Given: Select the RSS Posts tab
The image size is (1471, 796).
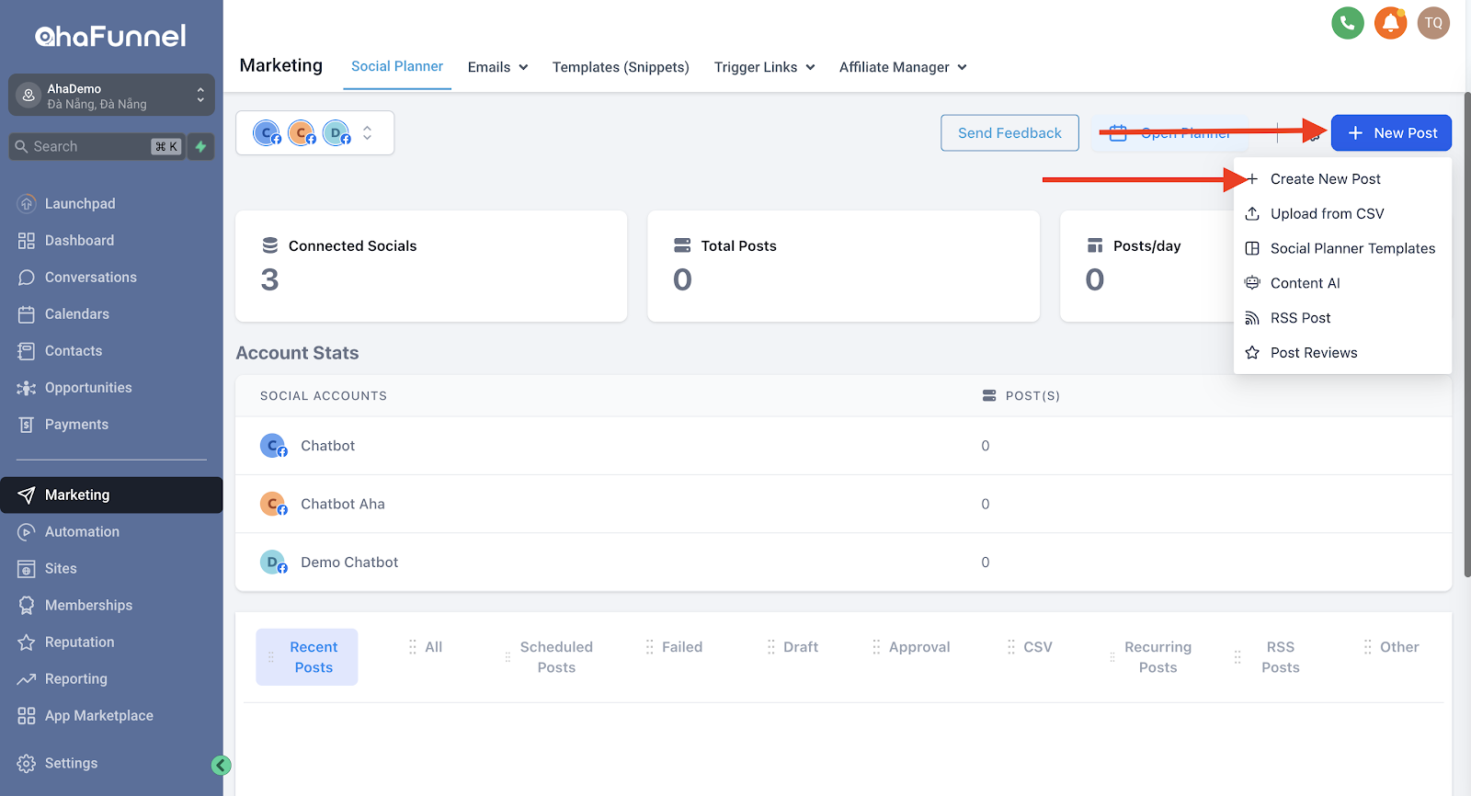Looking at the screenshot, I should point(1269,657).
